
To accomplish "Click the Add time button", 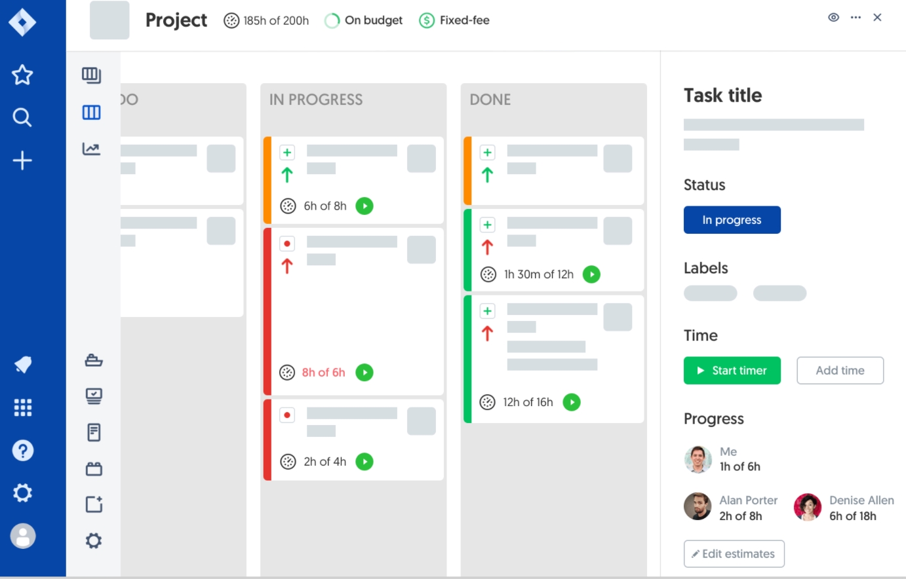I will coord(840,371).
